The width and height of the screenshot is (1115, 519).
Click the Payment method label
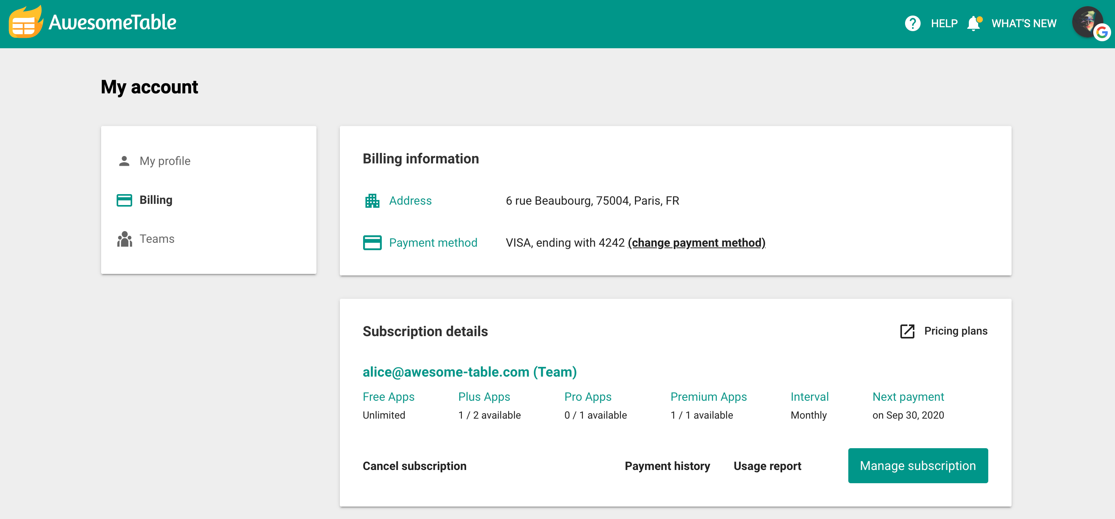click(433, 243)
